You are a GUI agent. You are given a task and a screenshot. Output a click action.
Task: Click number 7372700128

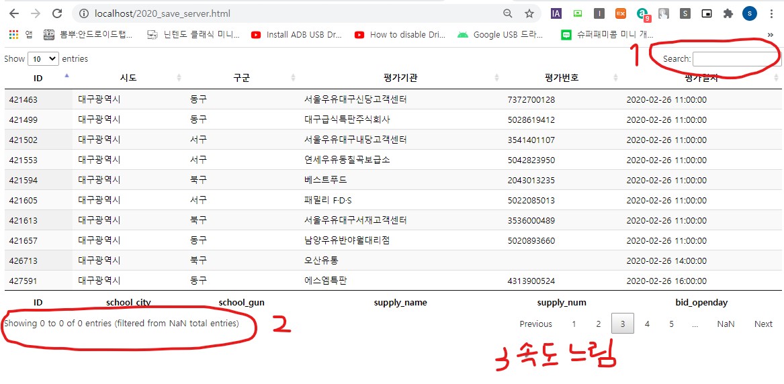click(531, 100)
